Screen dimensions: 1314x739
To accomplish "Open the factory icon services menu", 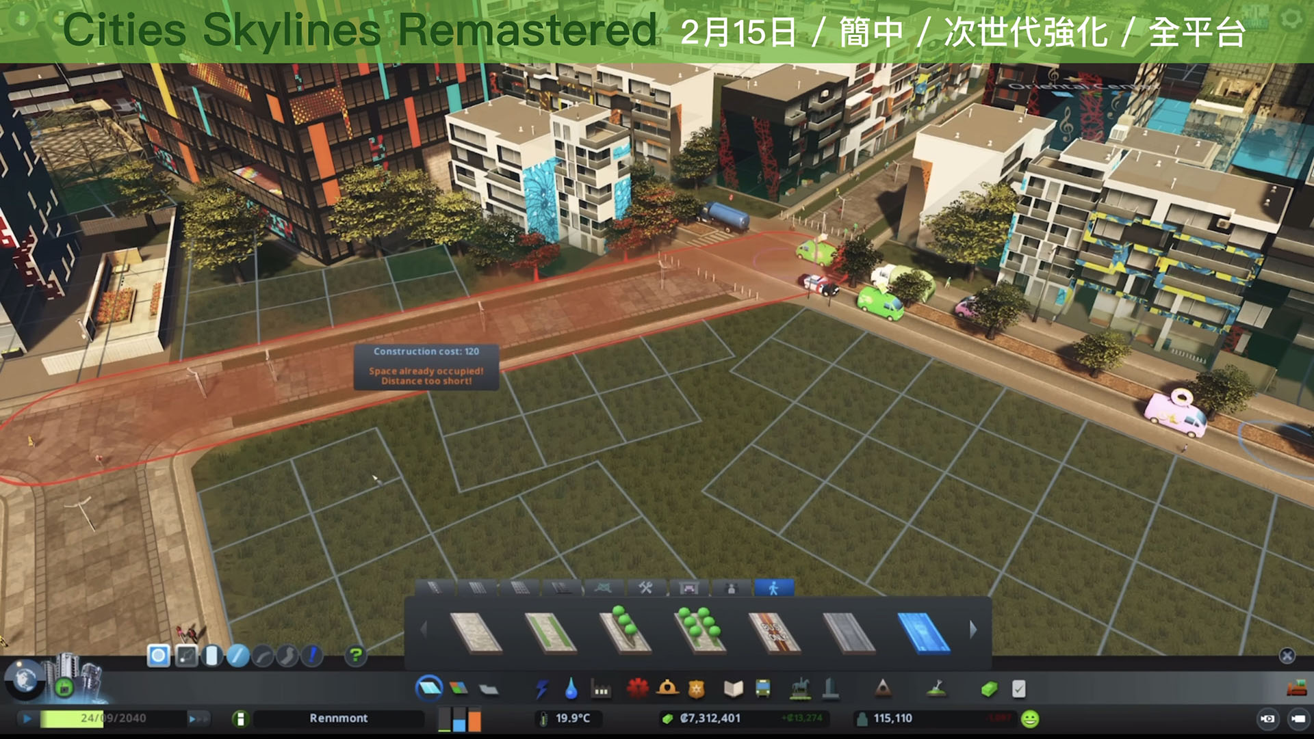I will (x=602, y=689).
